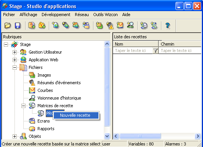Open the Fichier menu
Image resolution: width=203 pixels, height=147 pixels.
pos(9,15)
